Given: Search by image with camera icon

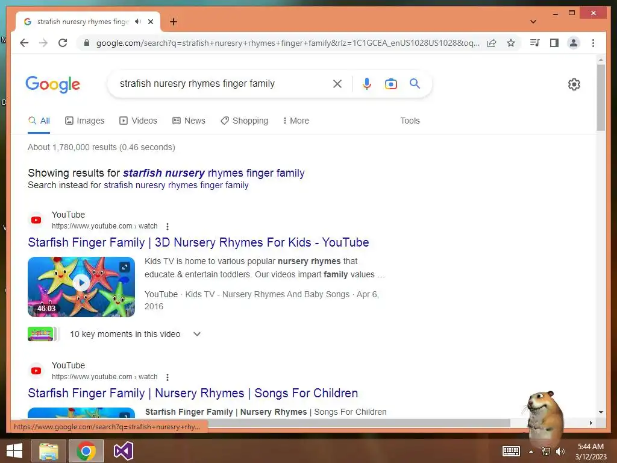Looking at the screenshot, I should click(x=390, y=84).
